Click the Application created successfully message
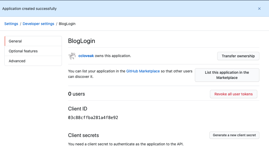This screenshot has height=149, width=269. [29, 9]
